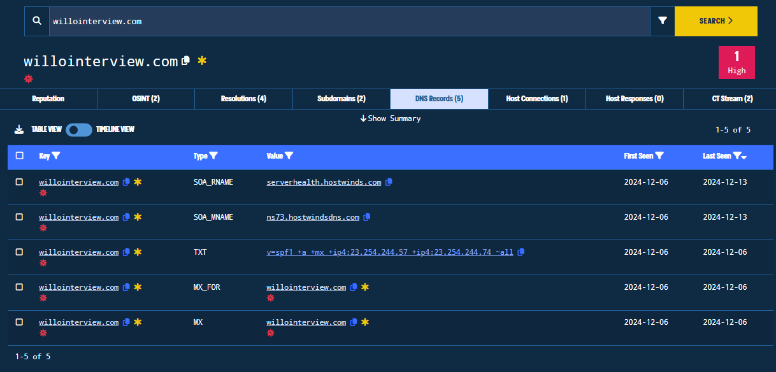Copy key in the MX row

126,322
